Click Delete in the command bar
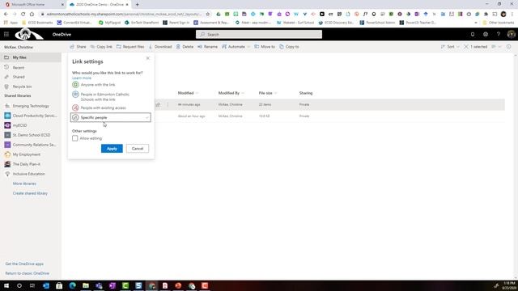Image resolution: width=518 pixels, height=291 pixels. (185, 47)
